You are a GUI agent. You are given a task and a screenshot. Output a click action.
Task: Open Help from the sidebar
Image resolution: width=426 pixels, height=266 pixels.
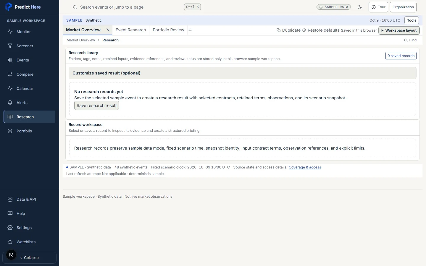30,213
